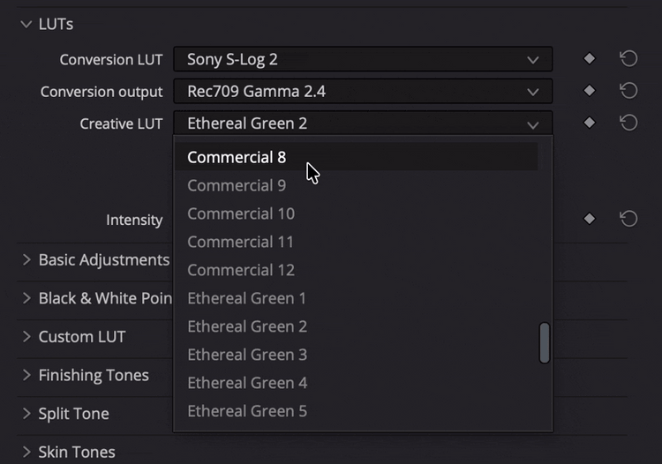Image resolution: width=662 pixels, height=464 pixels.
Task: Choose Commercial 10 LUT
Action: coord(357,213)
